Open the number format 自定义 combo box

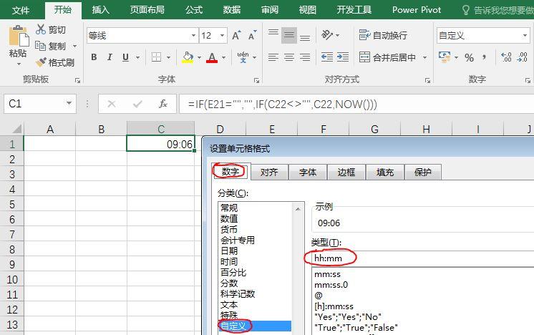click(482, 35)
